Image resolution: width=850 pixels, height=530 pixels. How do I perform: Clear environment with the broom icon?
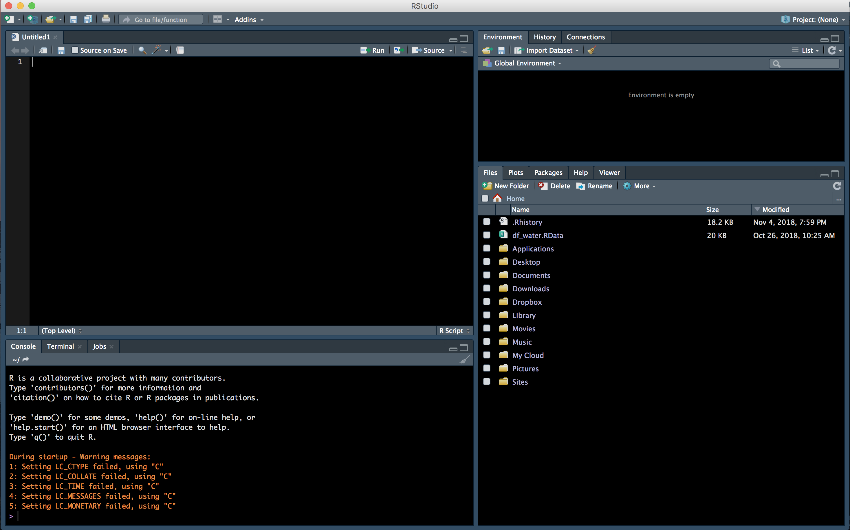(591, 50)
